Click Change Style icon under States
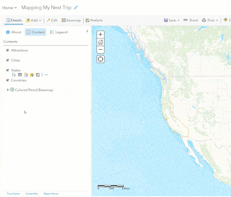 pyautogui.click(x=26, y=75)
